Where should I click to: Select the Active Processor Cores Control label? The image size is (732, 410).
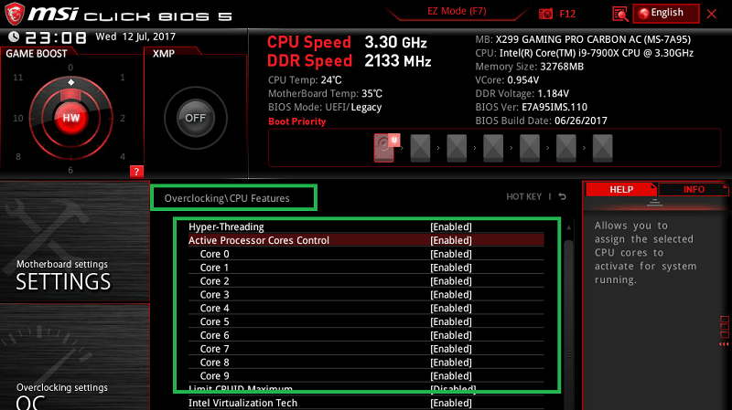pos(259,240)
